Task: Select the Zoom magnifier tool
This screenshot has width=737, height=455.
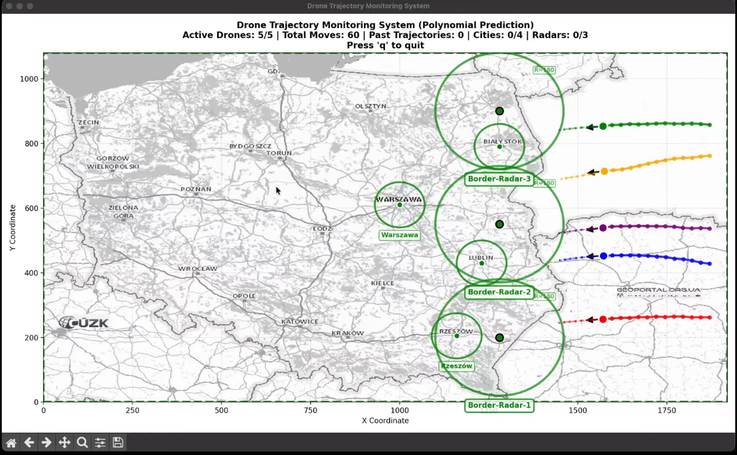Action: click(82, 443)
